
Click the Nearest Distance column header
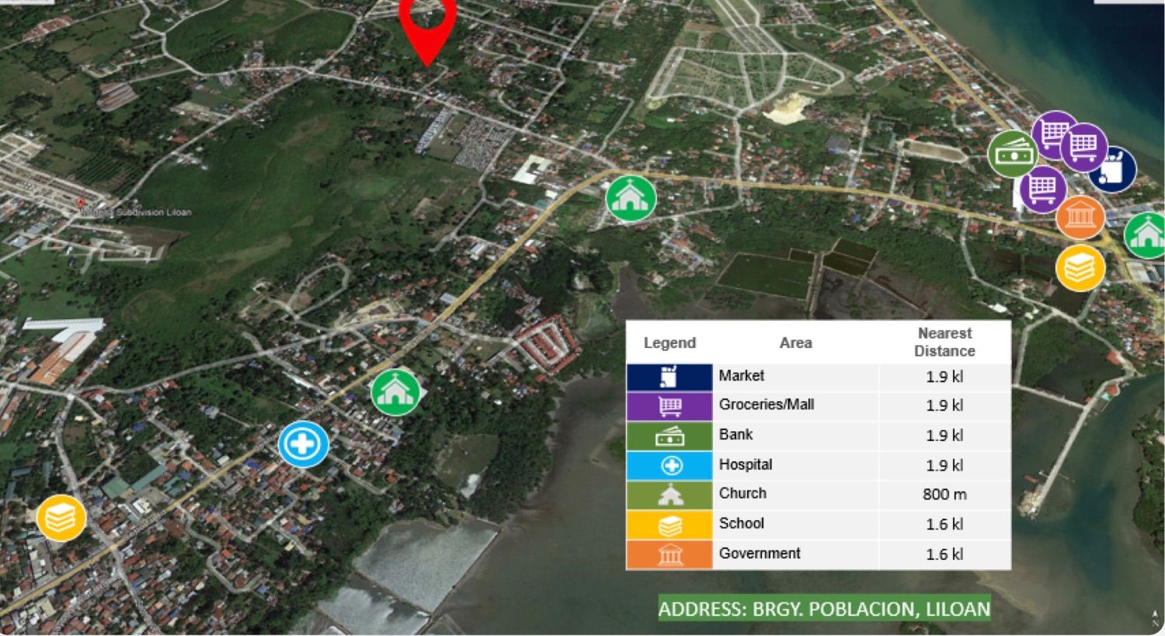(x=944, y=342)
